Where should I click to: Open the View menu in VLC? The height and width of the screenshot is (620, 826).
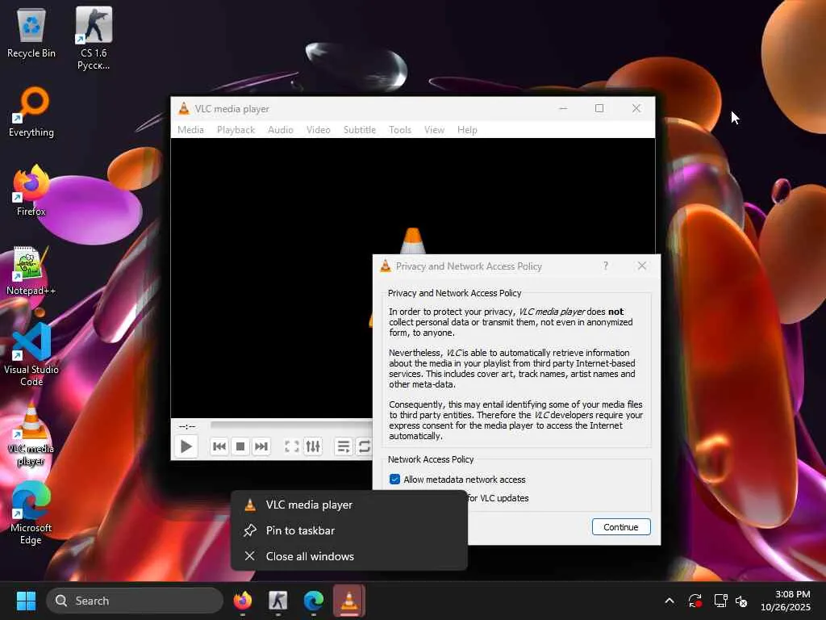click(434, 130)
